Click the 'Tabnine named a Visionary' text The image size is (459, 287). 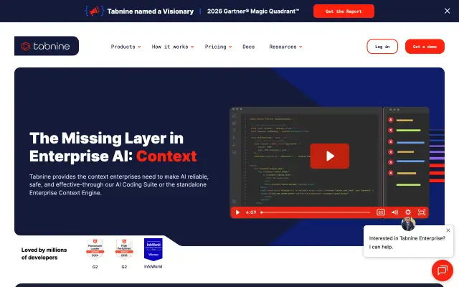point(151,11)
